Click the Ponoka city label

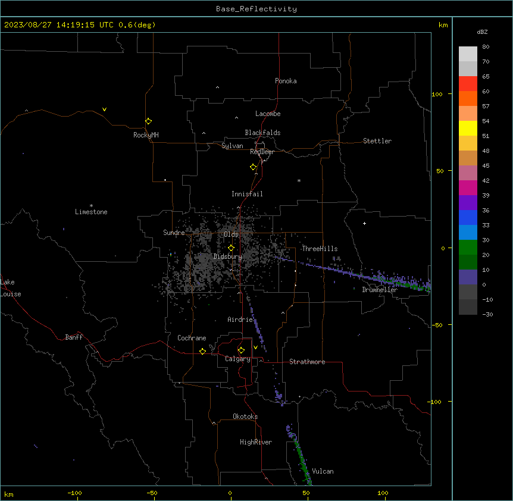click(286, 81)
